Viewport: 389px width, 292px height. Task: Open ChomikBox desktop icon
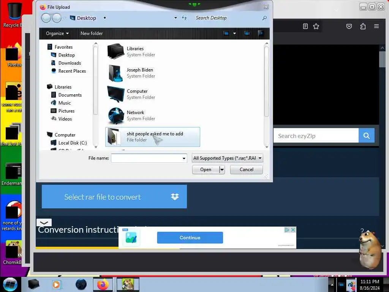point(13,252)
